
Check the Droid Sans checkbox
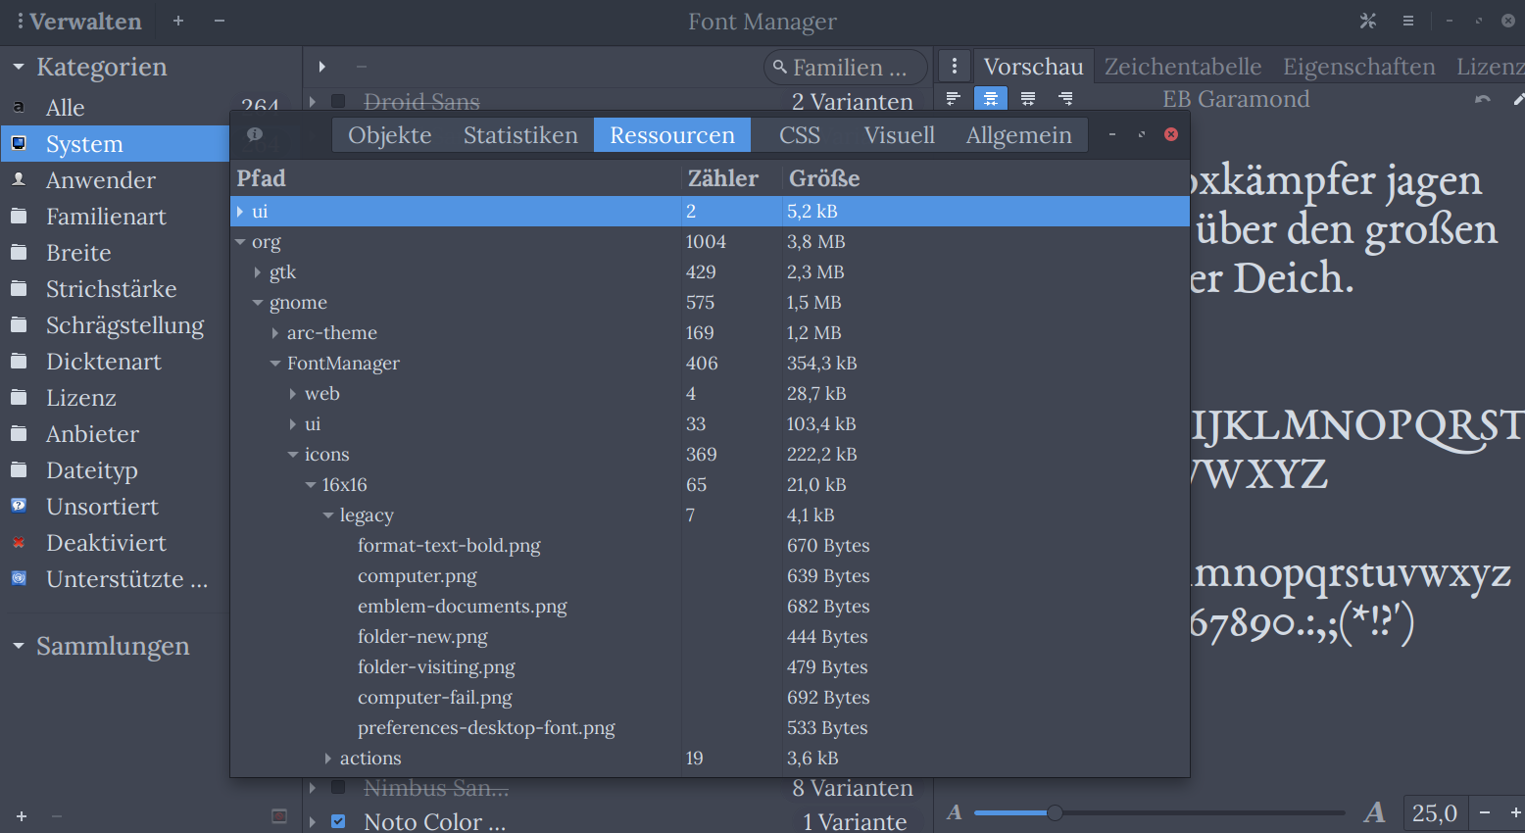(337, 101)
